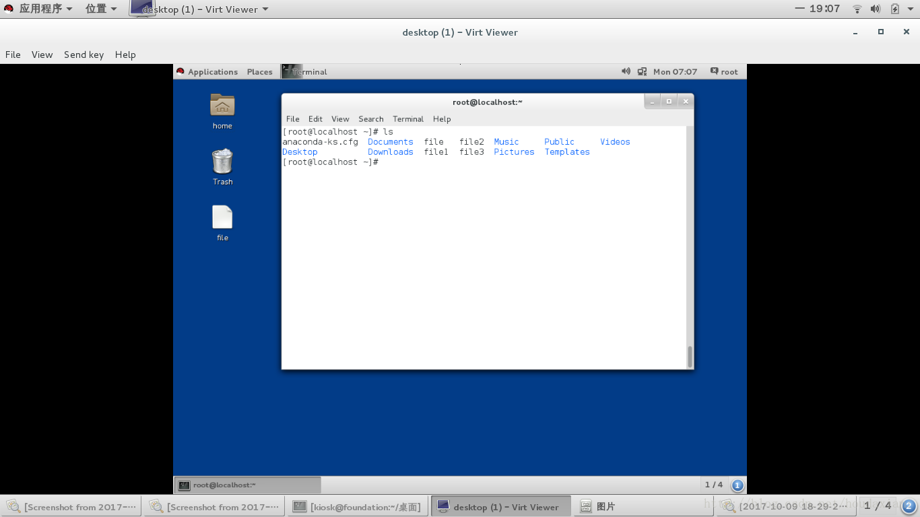The height and width of the screenshot is (517, 920).
Task: Click file1 in the ls output
Action: (x=436, y=152)
